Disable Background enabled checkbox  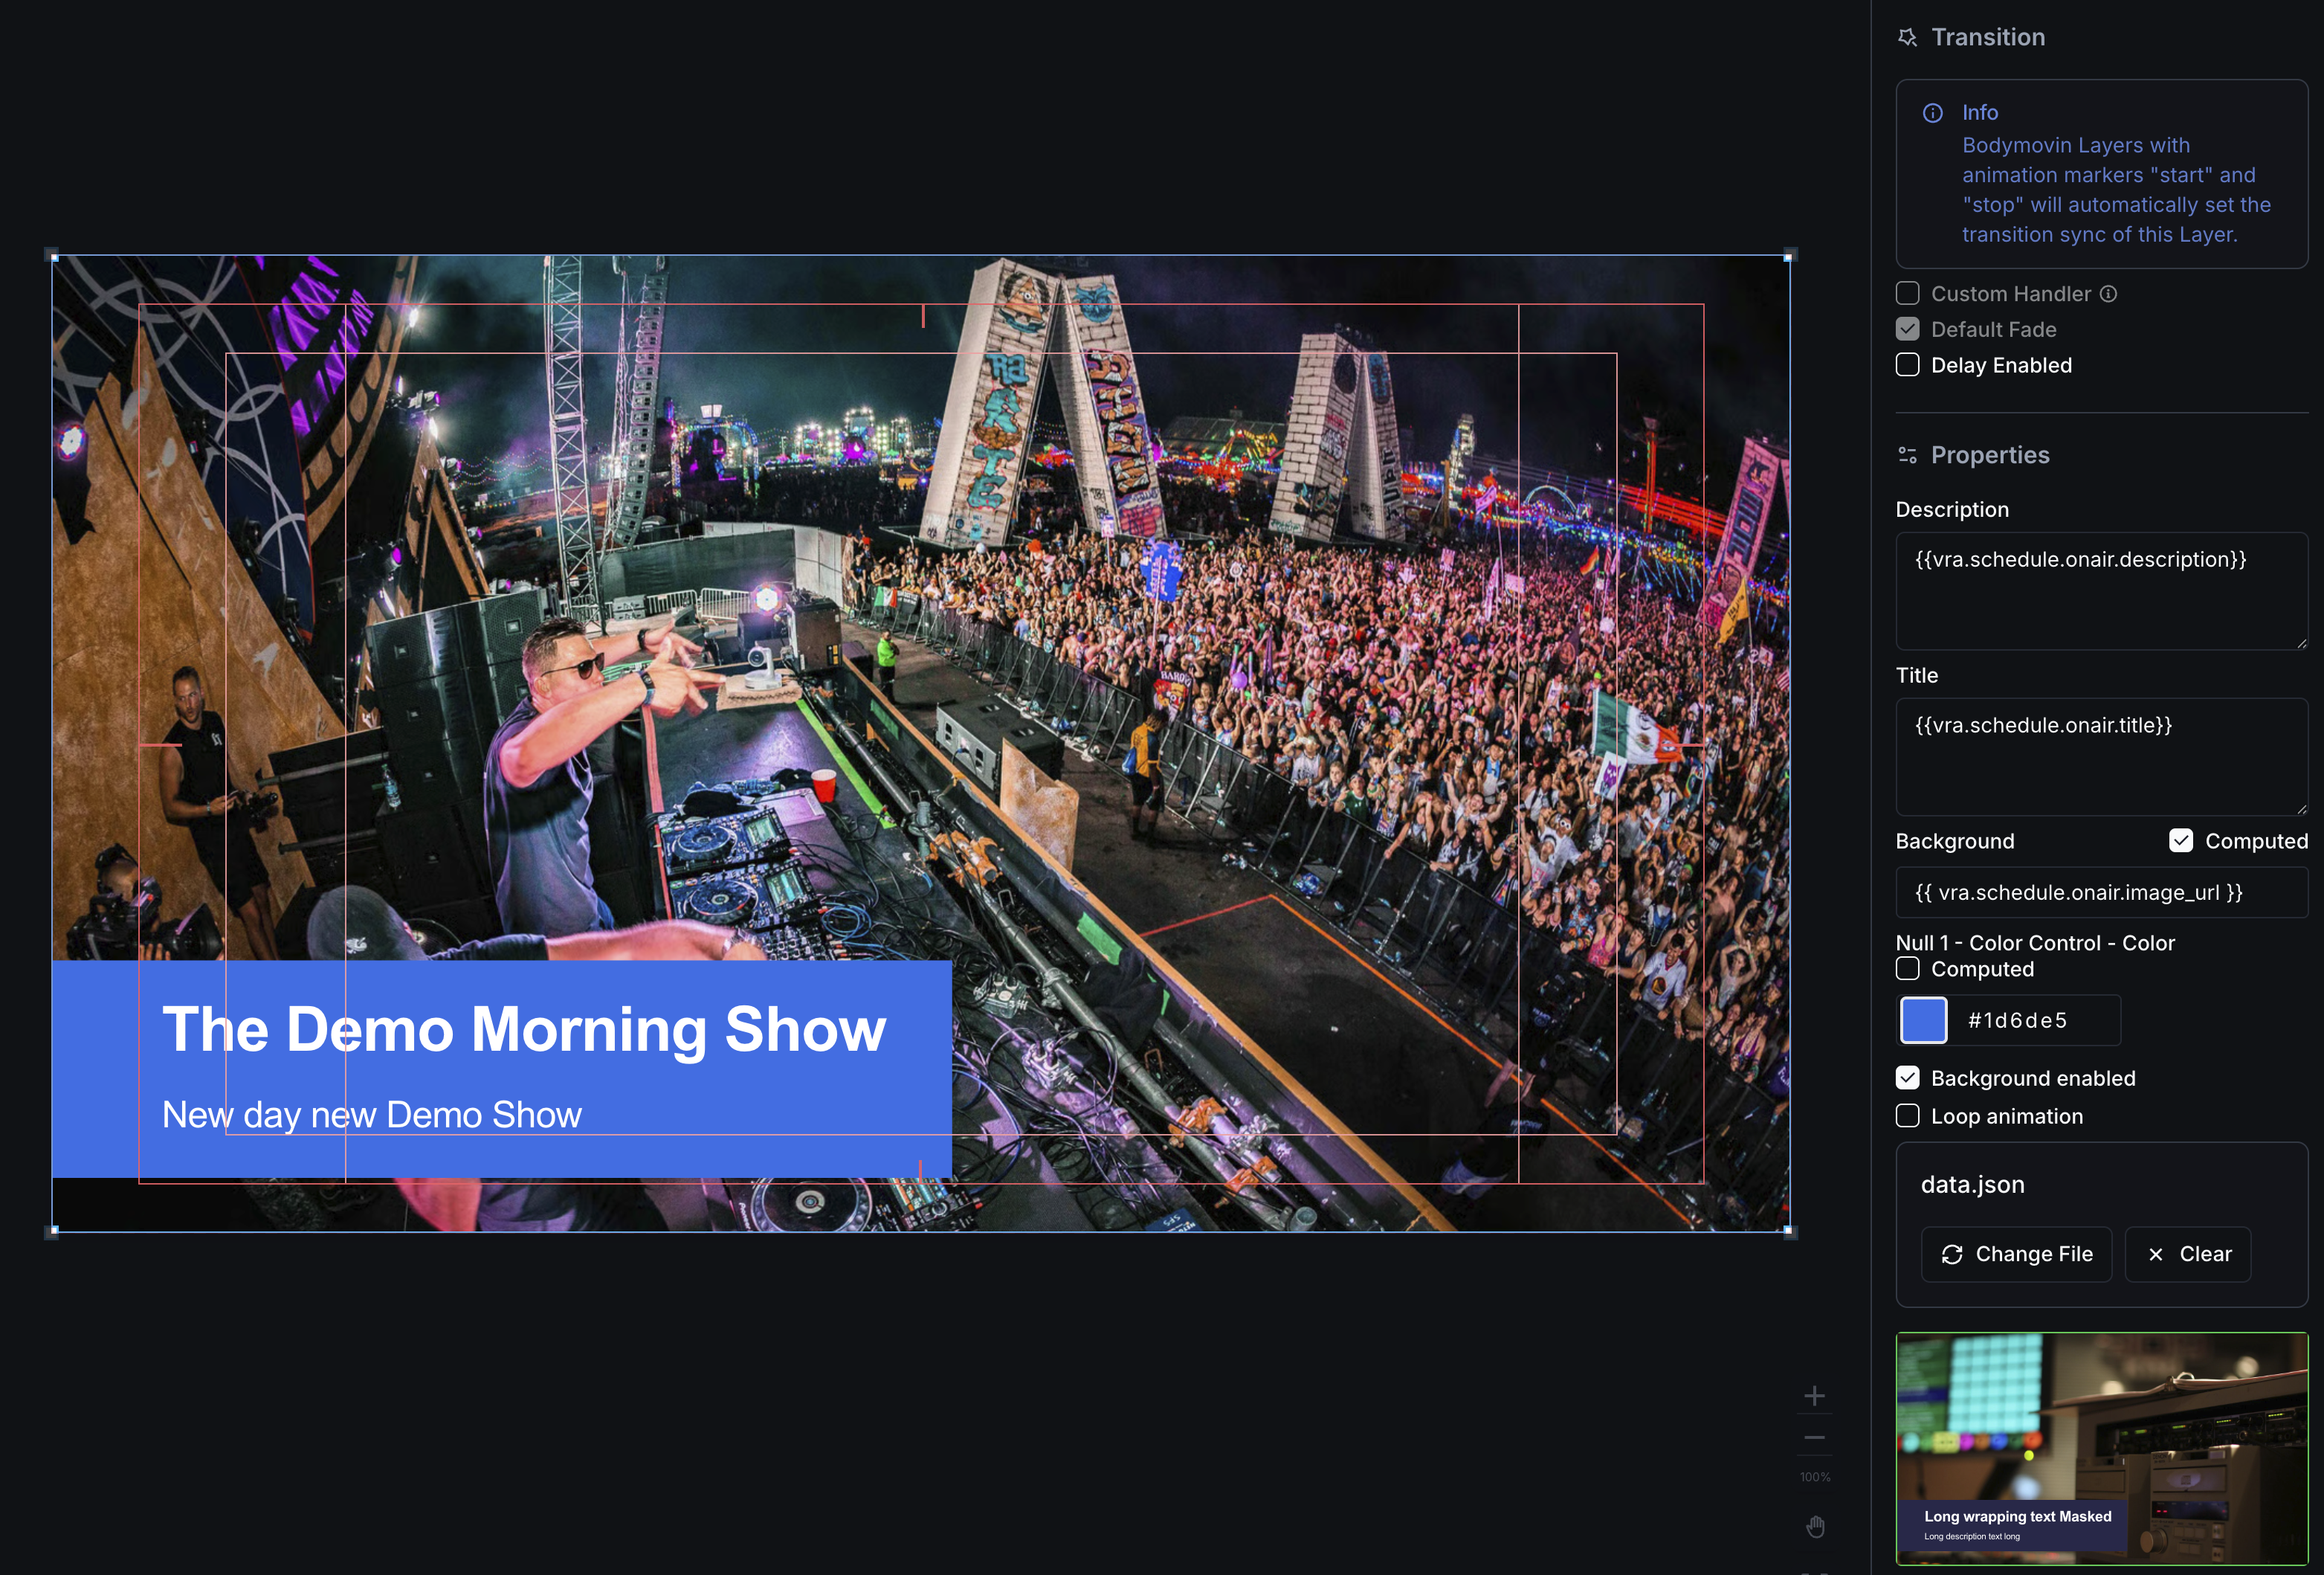pyautogui.click(x=1907, y=1078)
